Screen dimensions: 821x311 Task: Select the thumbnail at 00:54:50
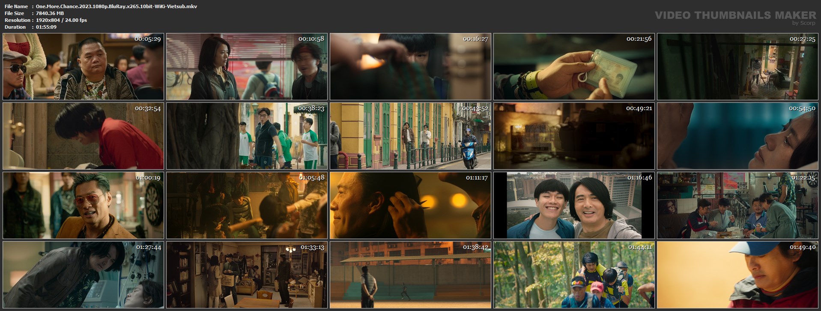737,136
